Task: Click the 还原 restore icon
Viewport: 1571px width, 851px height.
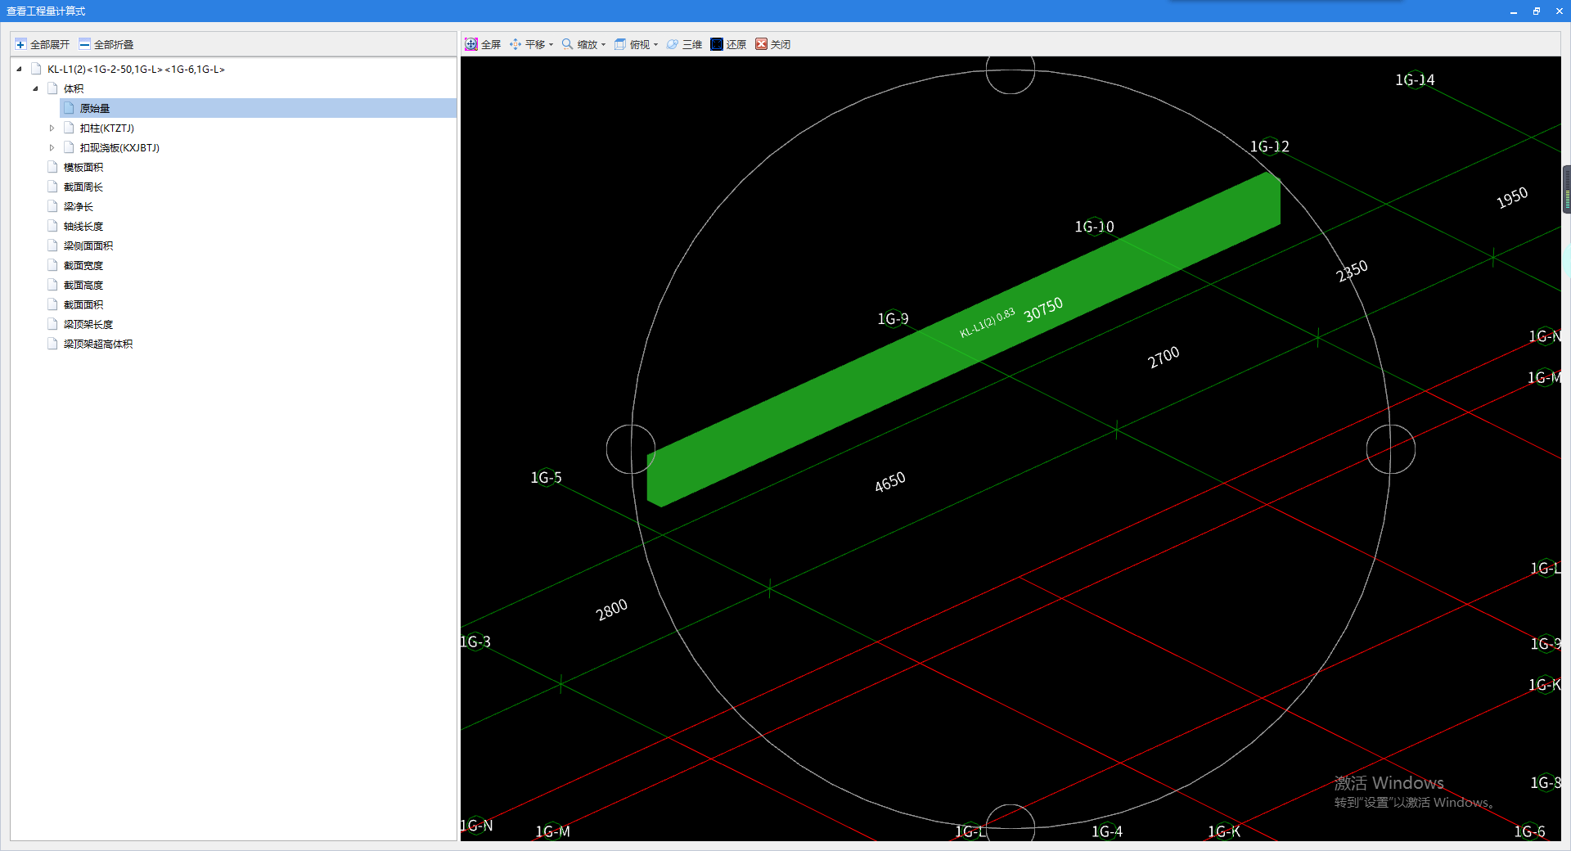Action: point(717,44)
